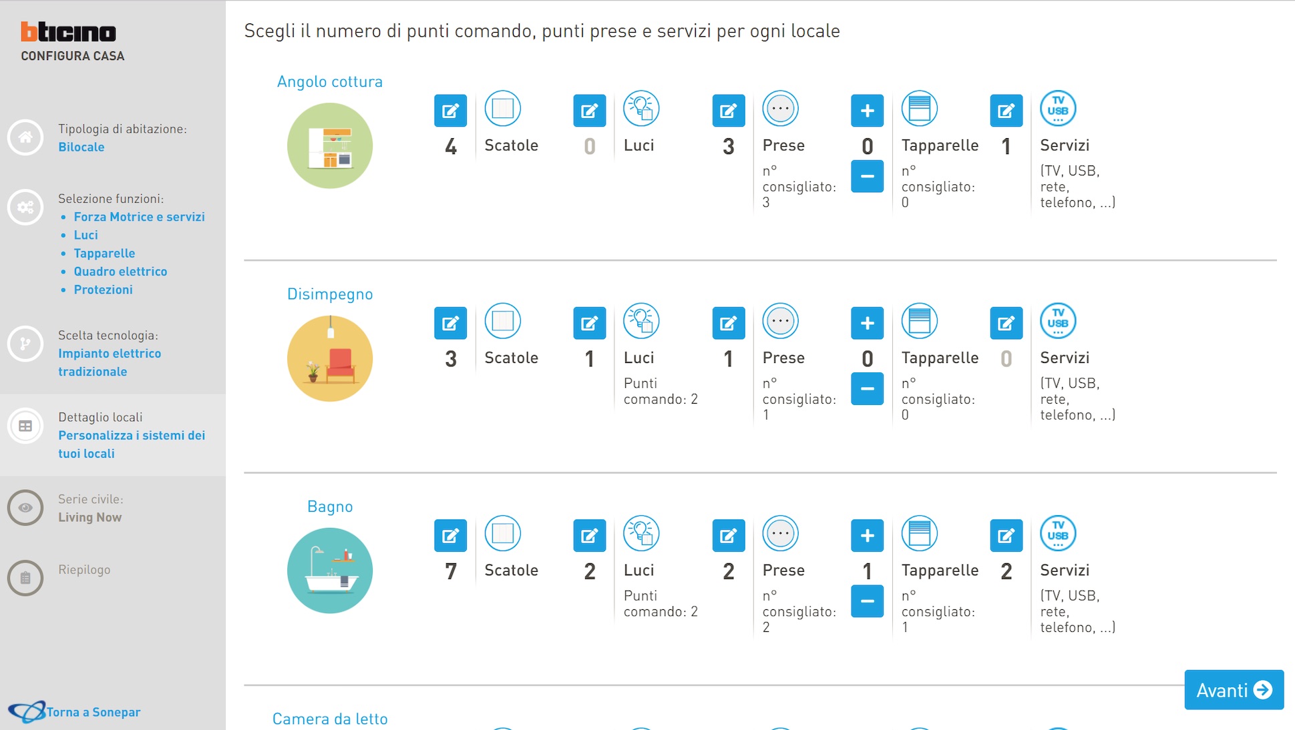
Task: Increase Tapparelle count for Disimpegno
Action: [867, 324]
